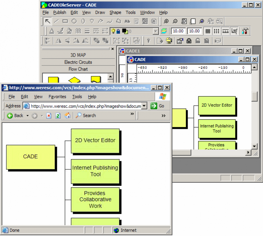
Task: Expand the browser toolbar overflow chevron after Search
Action: point(132,114)
